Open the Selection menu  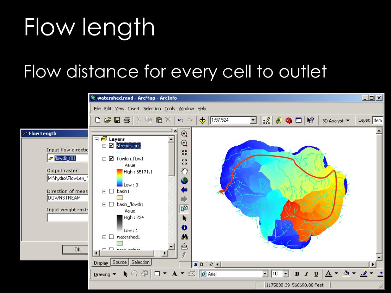pyautogui.click(x=152, y=109)
